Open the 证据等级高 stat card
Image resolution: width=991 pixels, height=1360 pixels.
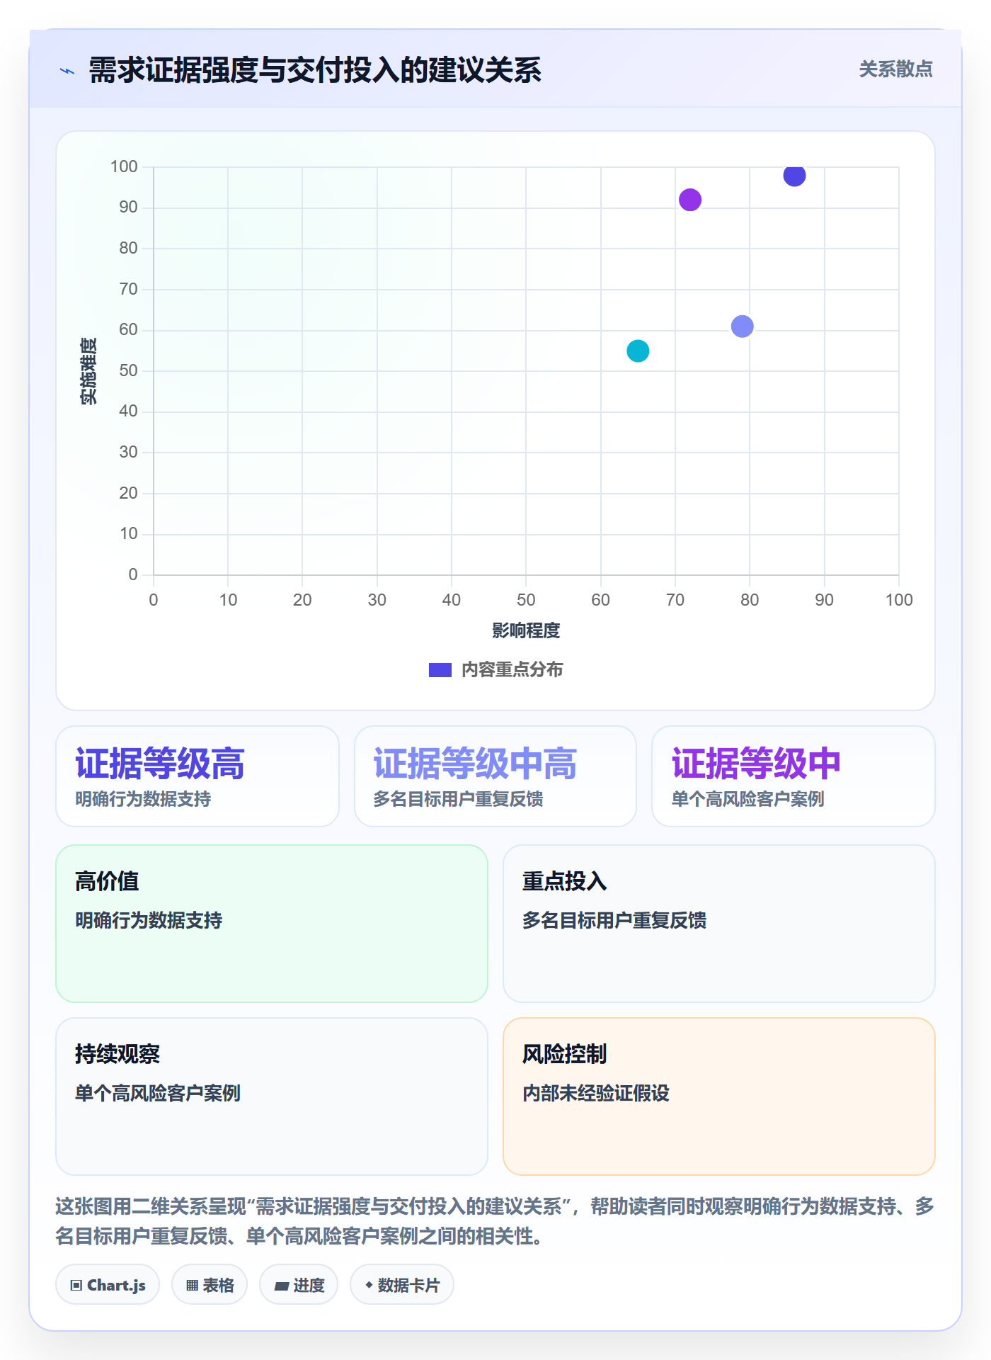197,776
